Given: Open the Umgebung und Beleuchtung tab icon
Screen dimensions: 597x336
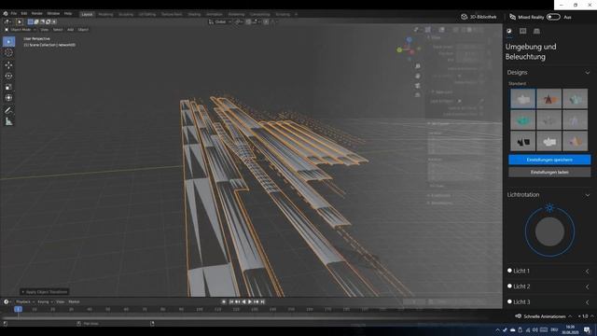Looking at the screenshot, I should point(509,31).
